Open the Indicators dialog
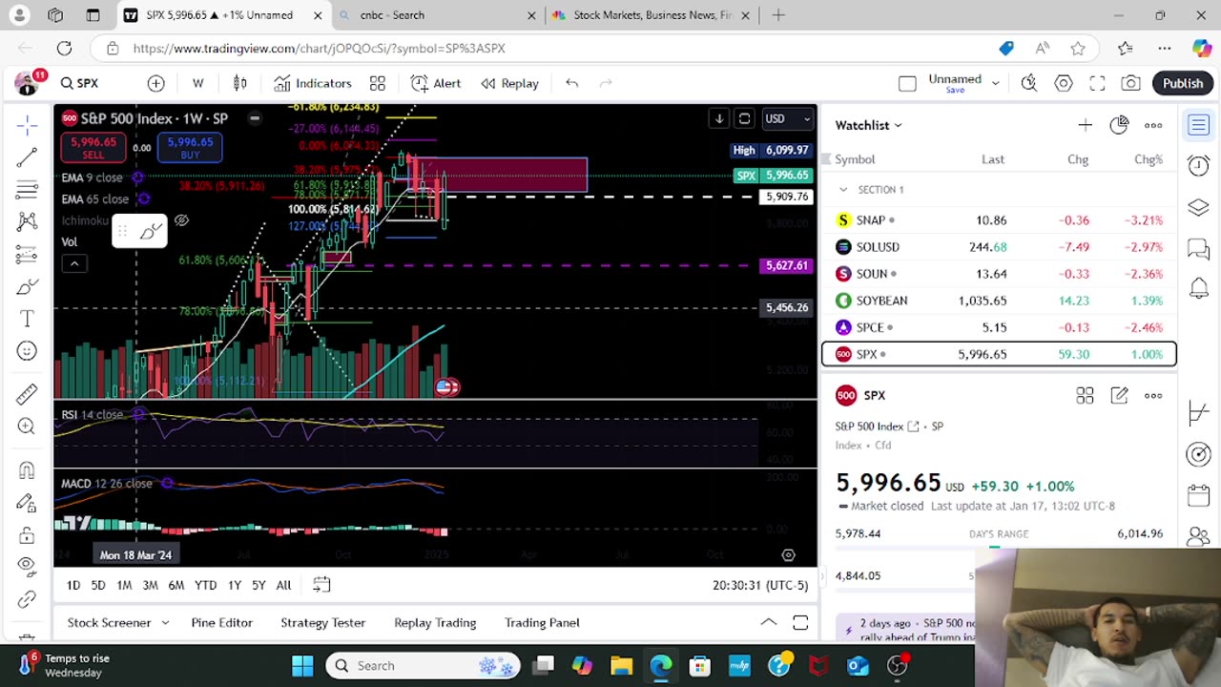The width and height of the screenshot is (1221, 687). point(312,83)
